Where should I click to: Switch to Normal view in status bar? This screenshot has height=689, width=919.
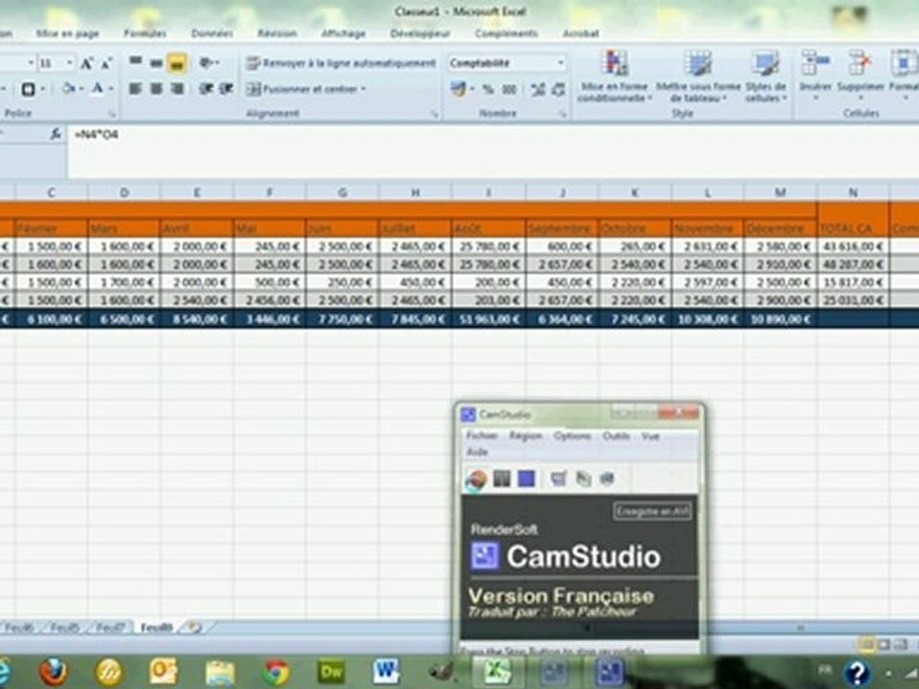pyautogui.click(x=866, y=644)
